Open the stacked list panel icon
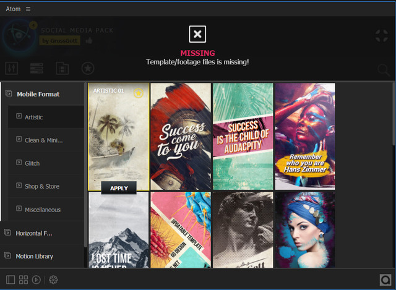Image resolution: width=396 pixels, height=290 pixels. (x=37, y=68)
